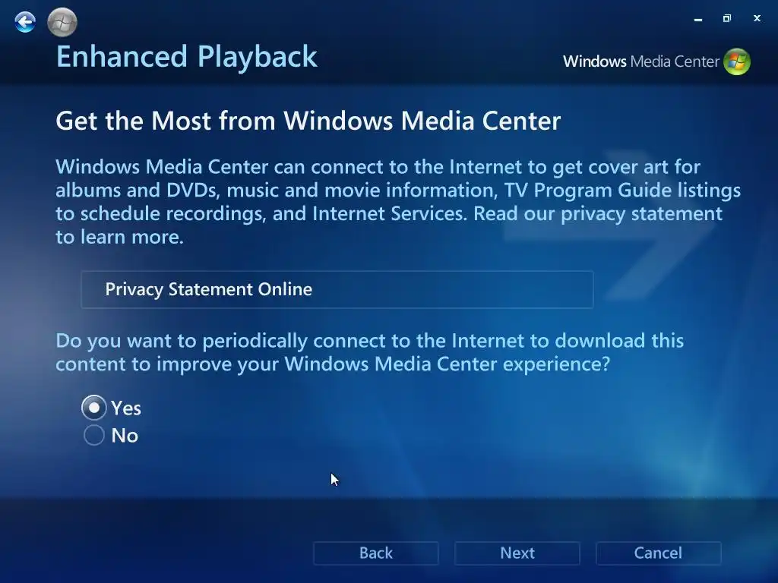
Task: Go to the Next setup page
Action: click(x=517, y=553)
